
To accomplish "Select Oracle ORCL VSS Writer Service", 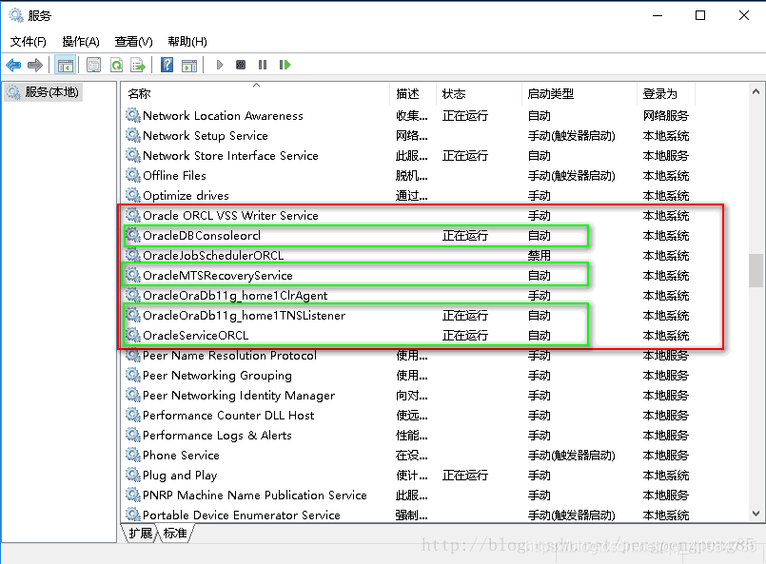I will [408, 216].
